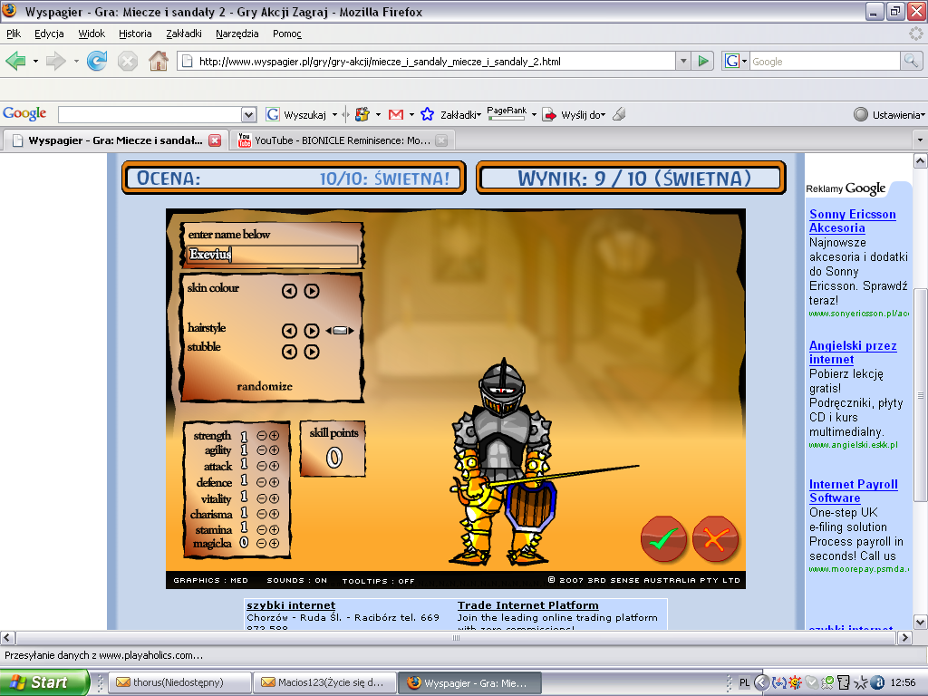Open the Wyszukaj dropdown arrow
This screenshot has height=696, width=928.
(x=334, y=115)
